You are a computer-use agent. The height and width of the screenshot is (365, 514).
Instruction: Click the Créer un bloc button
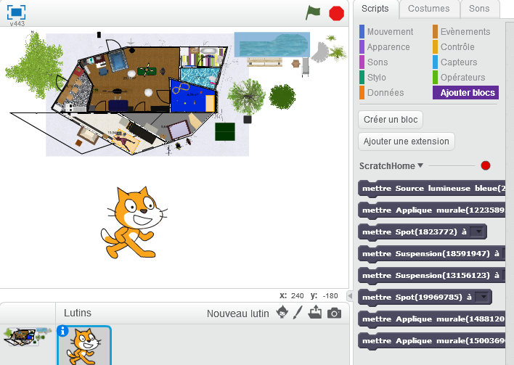[391, 119]
